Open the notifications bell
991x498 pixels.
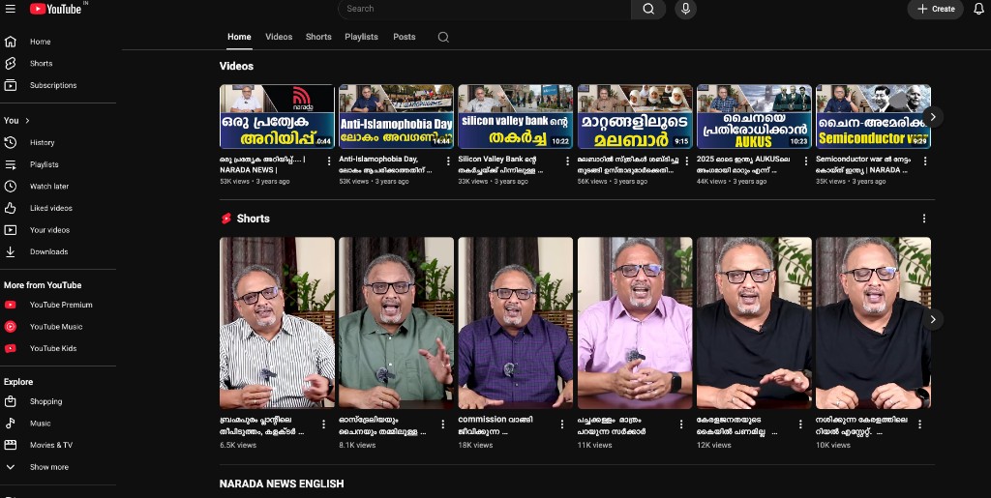click(x=978, y=9)
